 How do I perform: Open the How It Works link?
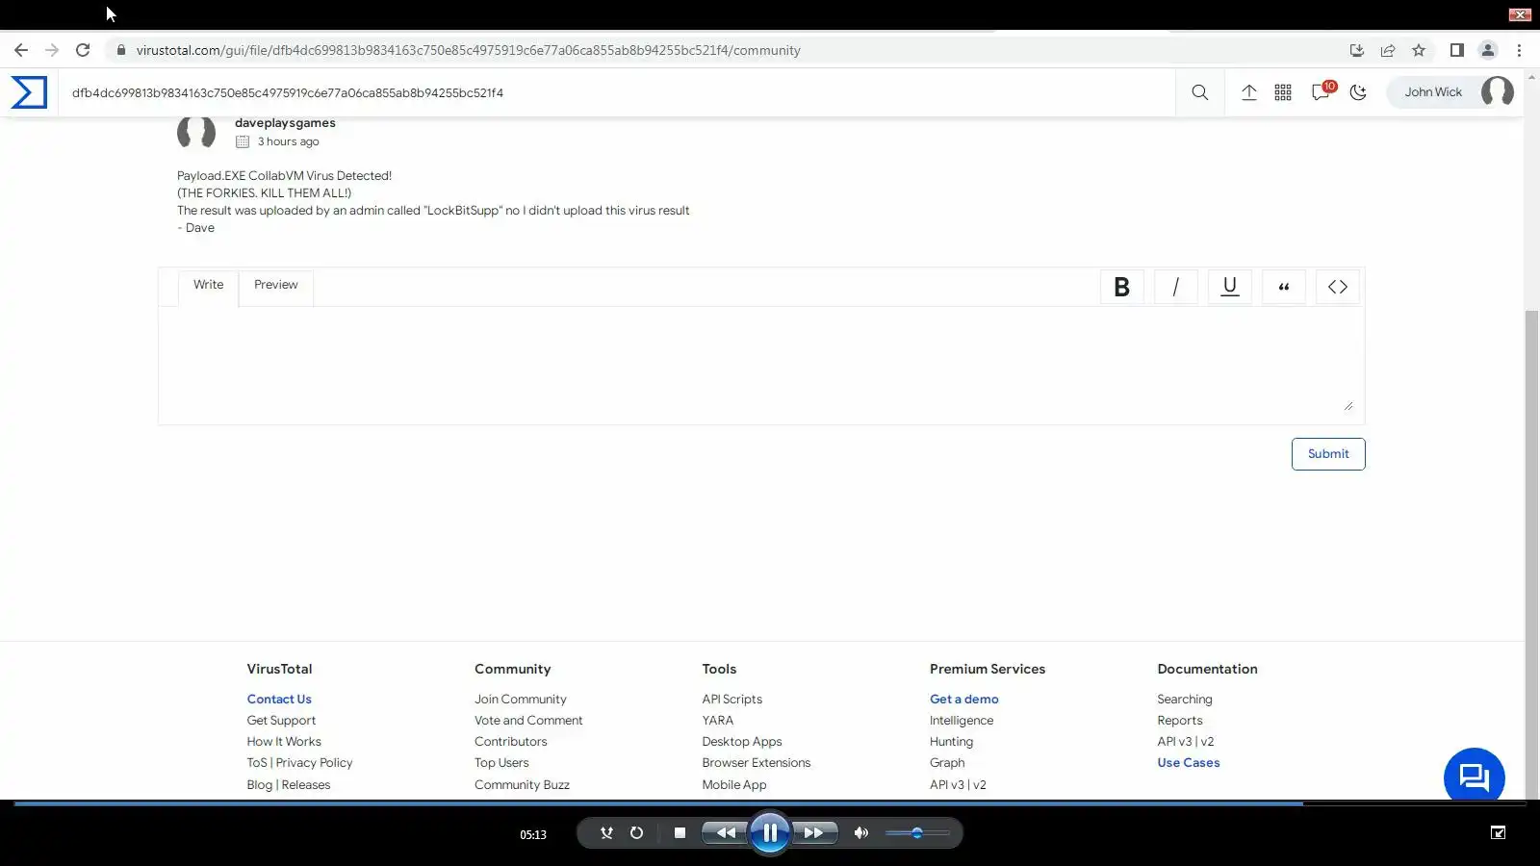point(284,742)
